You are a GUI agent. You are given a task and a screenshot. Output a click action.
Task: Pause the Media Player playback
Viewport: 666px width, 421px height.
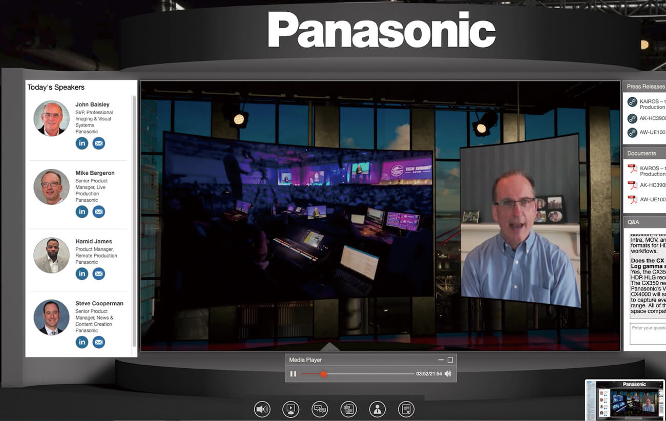[x=293, y=374]
